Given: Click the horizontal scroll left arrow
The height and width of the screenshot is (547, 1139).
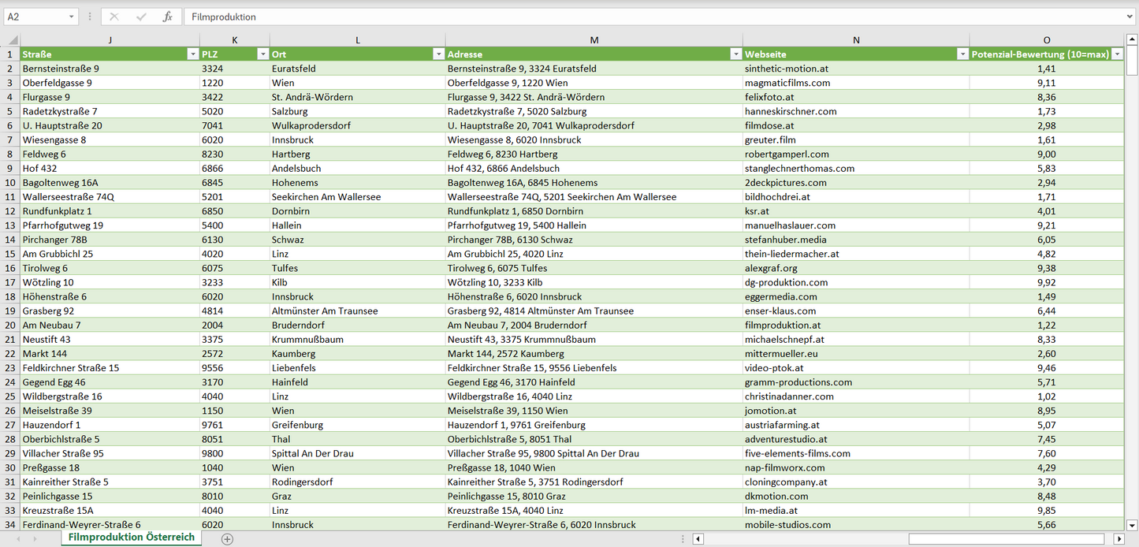Looking at the screenshot, I should 698,539.
